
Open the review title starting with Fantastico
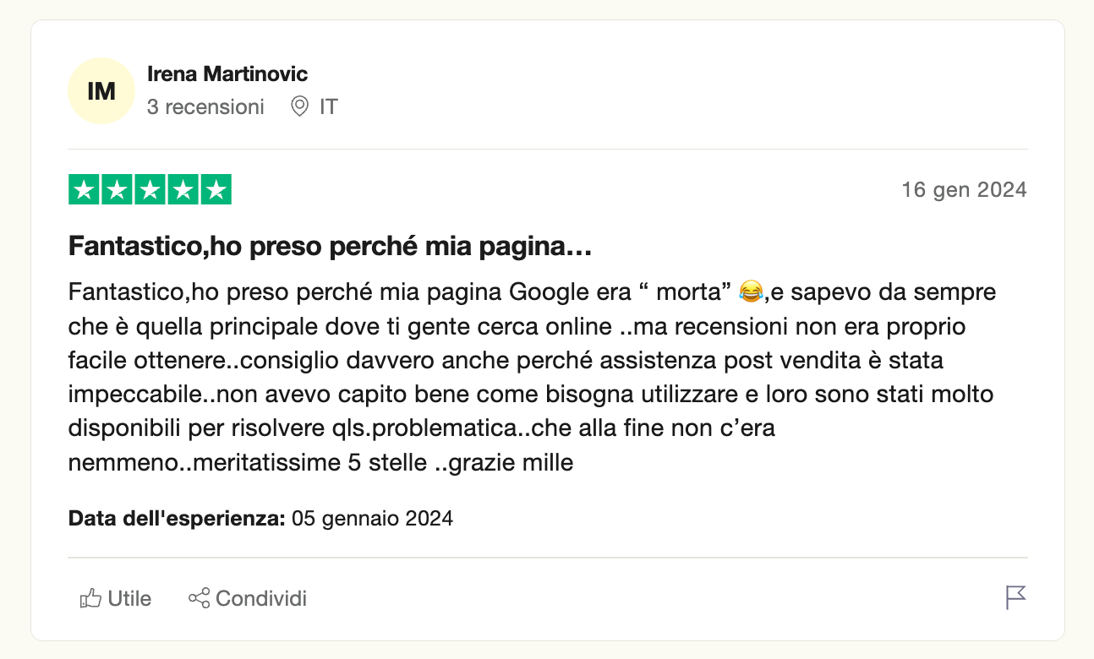(x=329, y=248)
